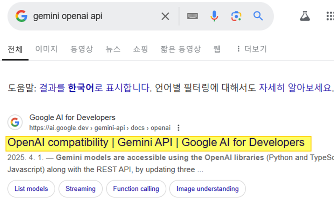The image size is (334, 203).
Task: Start voice search with the microphone icon
Action: 214,16
